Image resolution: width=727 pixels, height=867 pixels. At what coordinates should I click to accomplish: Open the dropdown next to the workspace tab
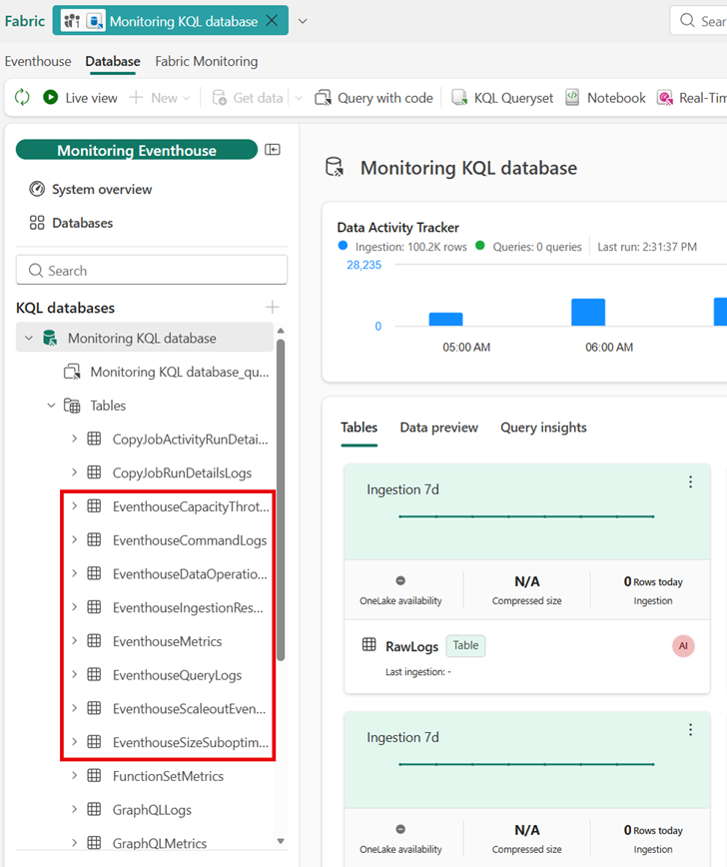303,21
